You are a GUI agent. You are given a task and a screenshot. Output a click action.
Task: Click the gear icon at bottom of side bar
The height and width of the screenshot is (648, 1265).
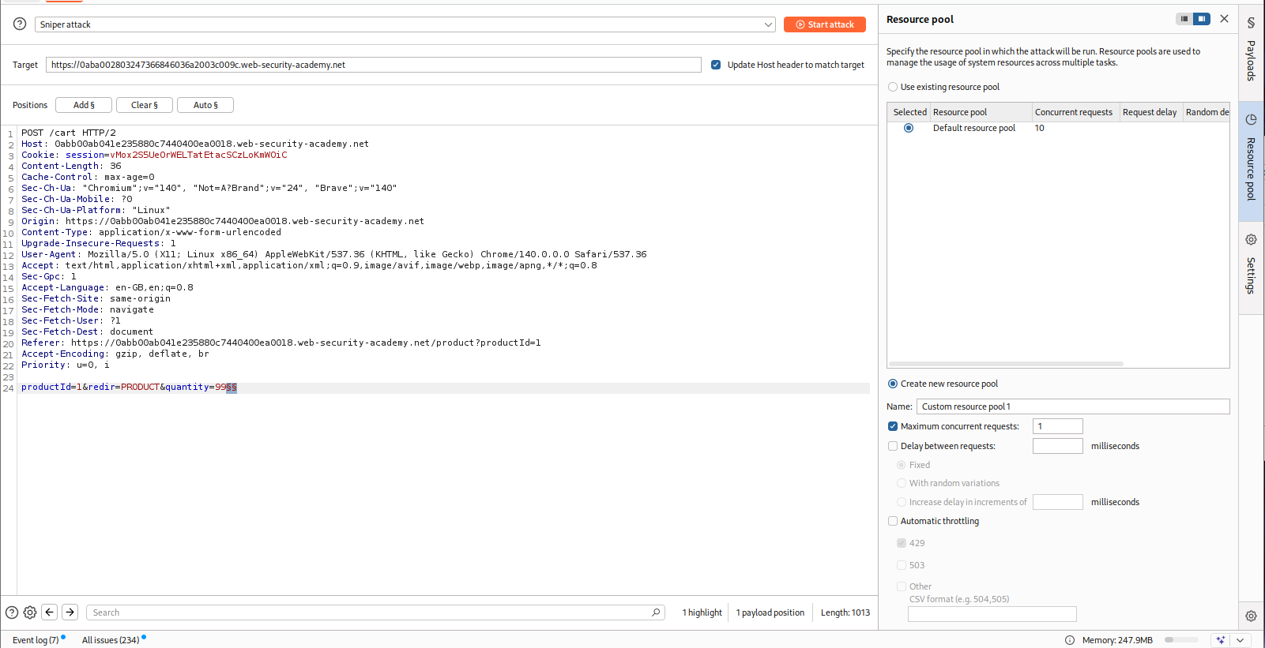(x=1251, y=616)
